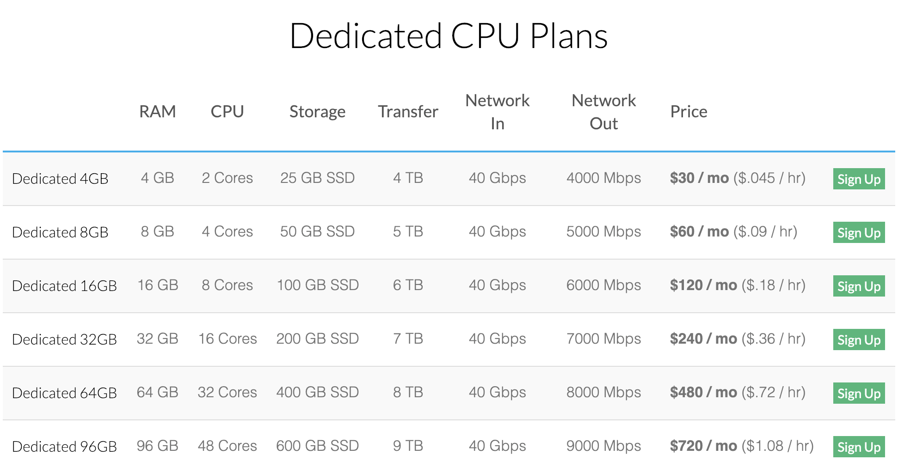The image size is (898, 473).
Task: Click Sign Up for Dedicated 4GB plan
Action: 859,179
